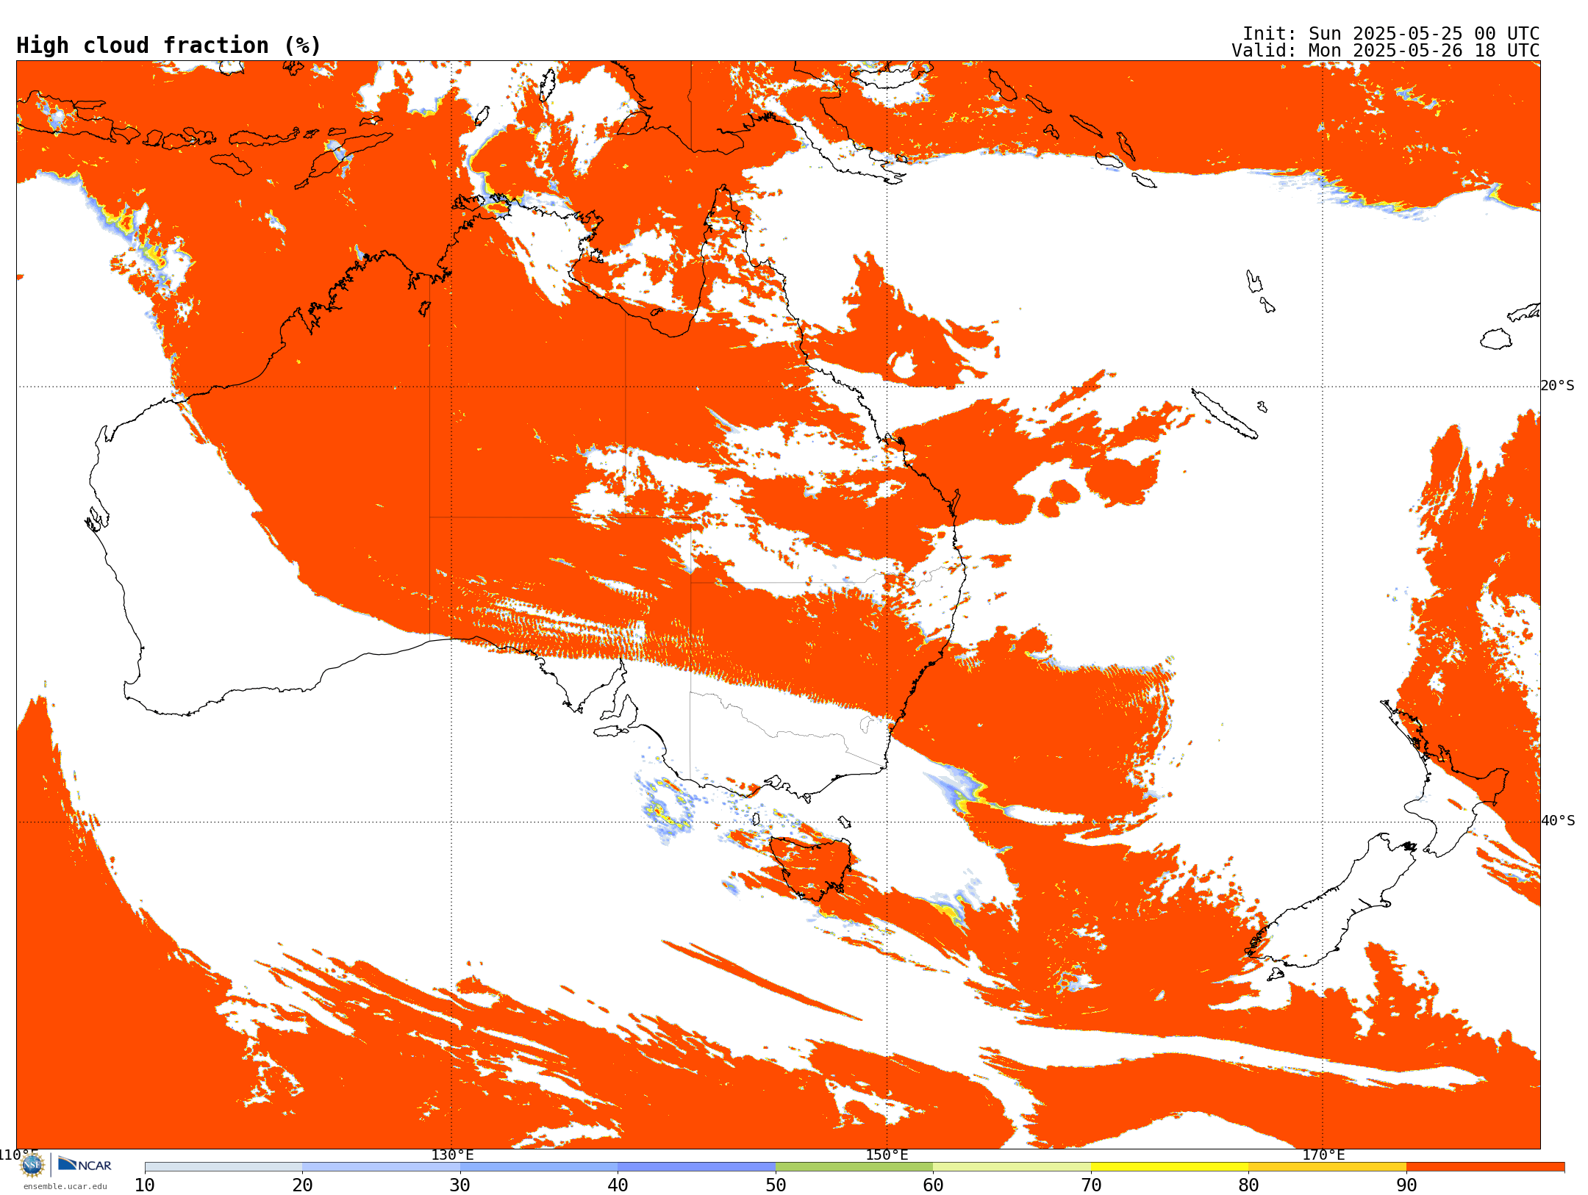Click the NSF logo icon
1588x1195 pixels.
pyautogui.click(x=32, y=1165)
